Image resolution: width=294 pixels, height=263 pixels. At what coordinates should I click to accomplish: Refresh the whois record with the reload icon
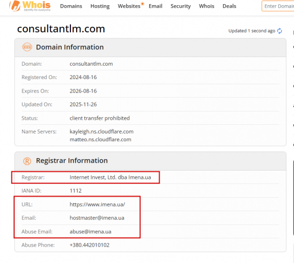coord(280,31)
